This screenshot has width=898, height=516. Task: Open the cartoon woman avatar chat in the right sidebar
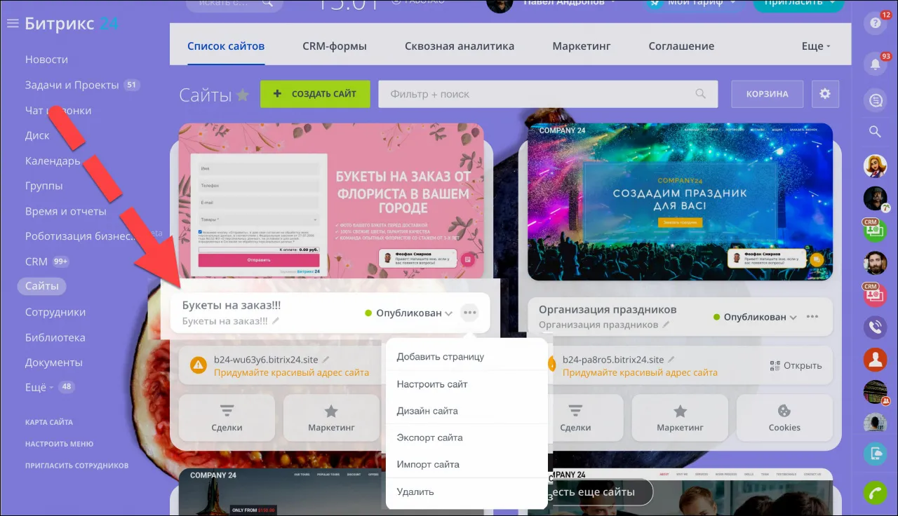pyautogui.click(x=875, y=166)
